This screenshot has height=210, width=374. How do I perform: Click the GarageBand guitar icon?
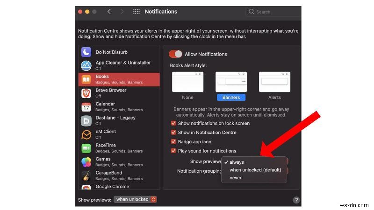point(86,176)
